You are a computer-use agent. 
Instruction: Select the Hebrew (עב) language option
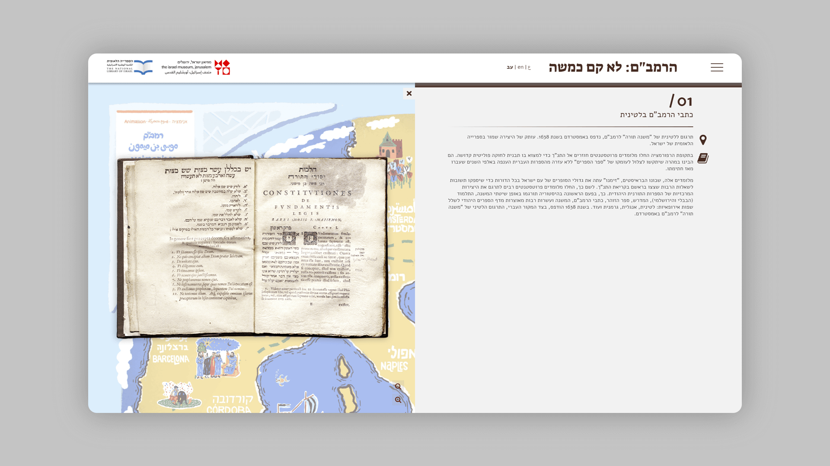tap(510, 67)
